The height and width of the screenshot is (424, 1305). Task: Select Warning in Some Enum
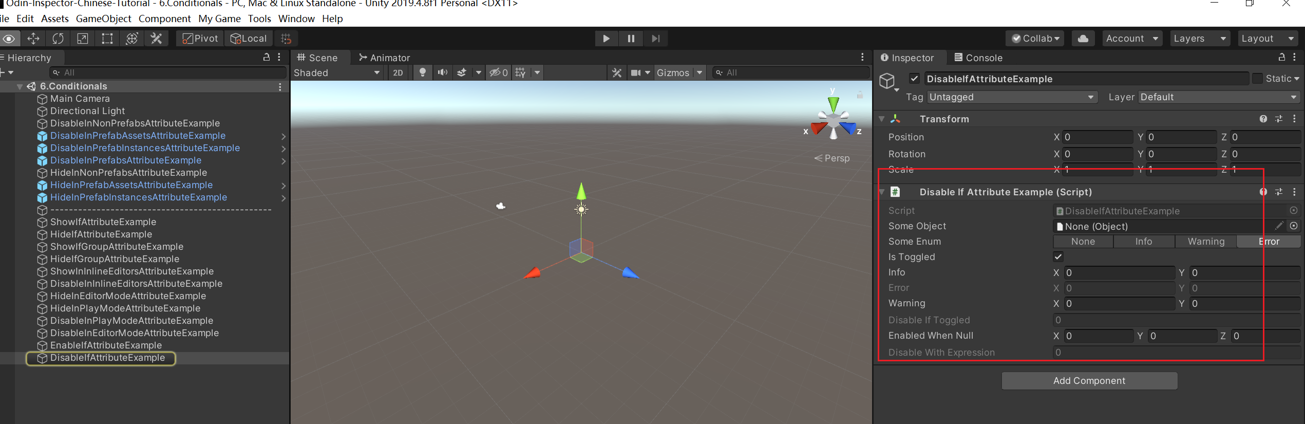[1205, 242]
